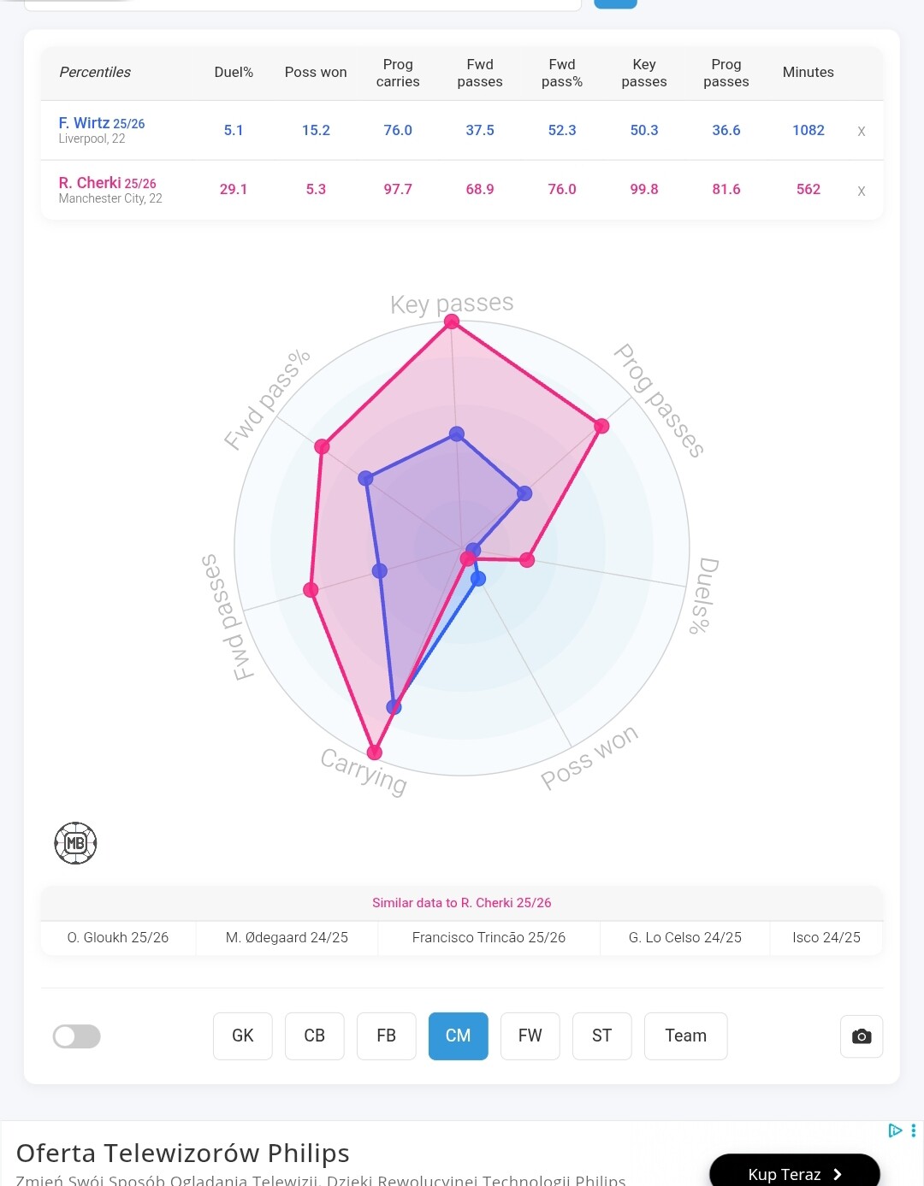This screenshot has width=924, height=1186.
Task: Click Cherki's Key passes point on radar
Action: coord(452,322)
